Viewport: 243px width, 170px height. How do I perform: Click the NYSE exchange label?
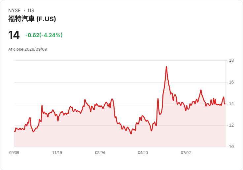tap(15, 11)
